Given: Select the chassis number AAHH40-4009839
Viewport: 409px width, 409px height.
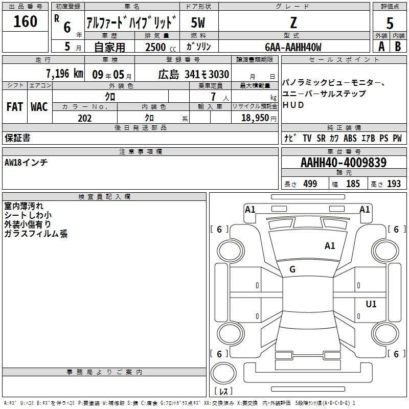Looking at the screenshot, I should [344, 163].
